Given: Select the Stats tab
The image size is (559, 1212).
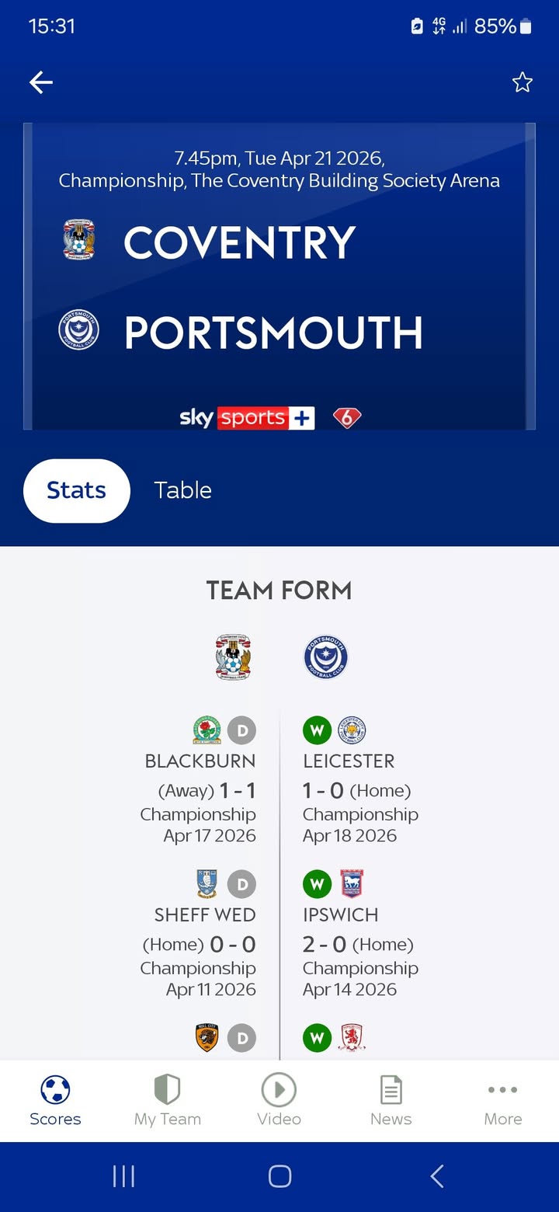Looking at the screenshot, I should tap(76, 490).
